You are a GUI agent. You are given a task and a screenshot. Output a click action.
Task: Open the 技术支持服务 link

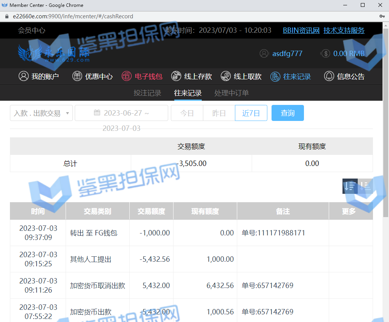[x=344, y=31]
